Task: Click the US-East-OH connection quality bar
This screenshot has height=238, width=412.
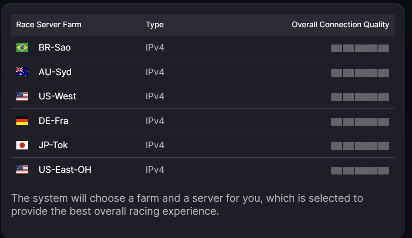Action: click(360, 171)
